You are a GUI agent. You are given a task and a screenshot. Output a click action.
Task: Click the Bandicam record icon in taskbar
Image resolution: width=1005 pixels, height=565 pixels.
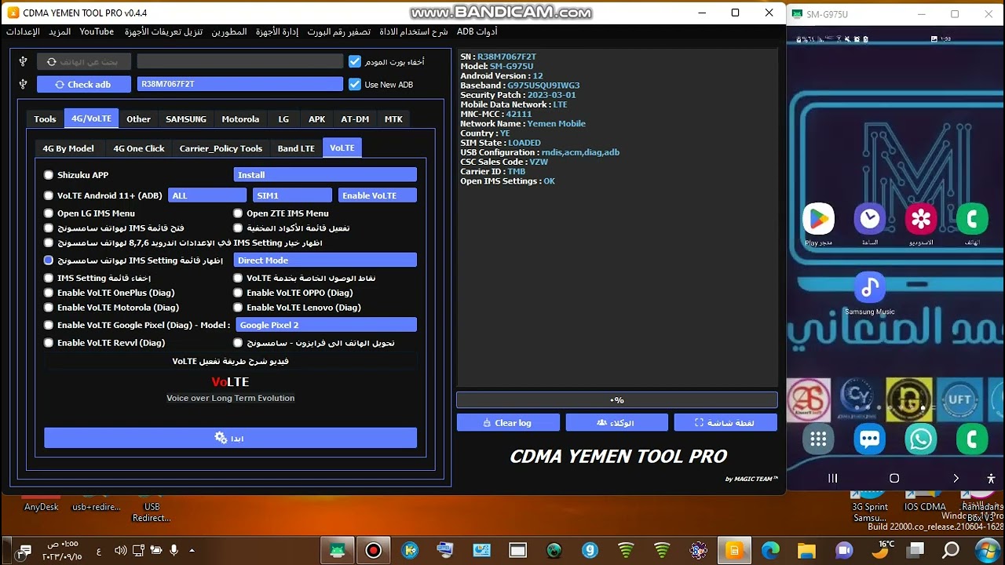click(x=374, y=551)
